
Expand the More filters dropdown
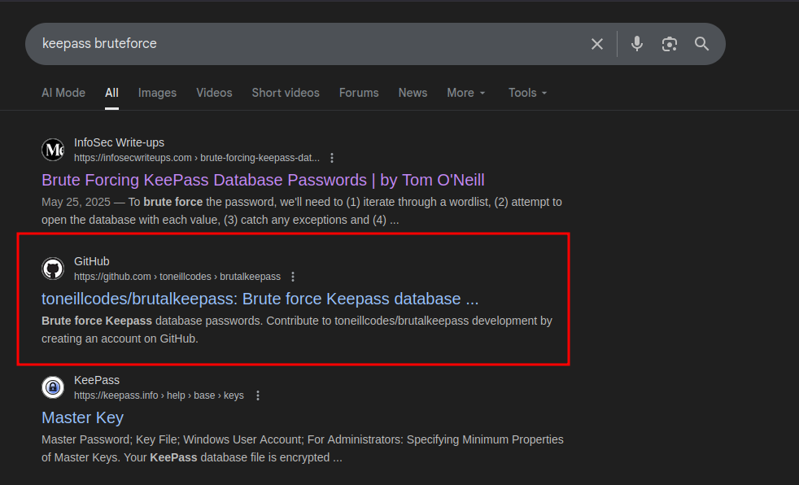[x=466, y=93]
